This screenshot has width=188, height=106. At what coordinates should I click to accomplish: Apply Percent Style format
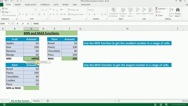[x=94, y=14]
